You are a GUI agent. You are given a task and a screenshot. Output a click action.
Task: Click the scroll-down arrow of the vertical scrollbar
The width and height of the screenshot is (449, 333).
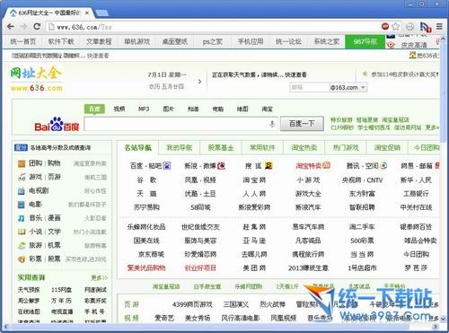pyautogui.click(x=443, y=320)
